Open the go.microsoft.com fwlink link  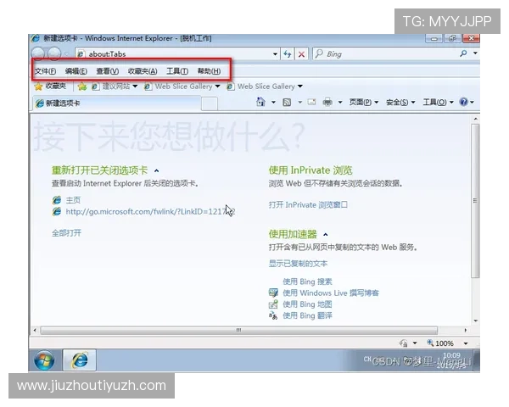coord(150,212)
